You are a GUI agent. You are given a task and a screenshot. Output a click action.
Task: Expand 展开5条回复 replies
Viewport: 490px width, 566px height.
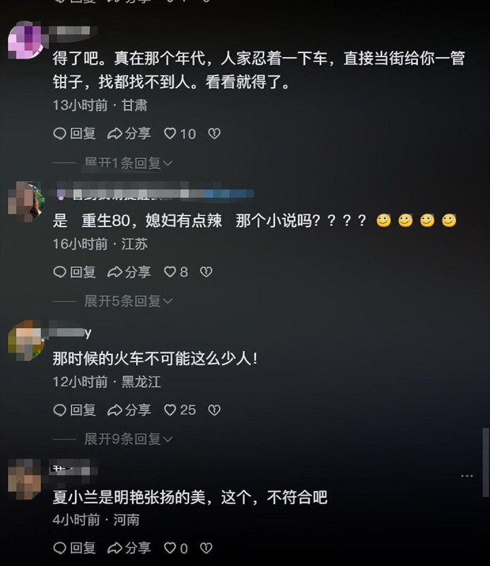tap(129, 301)
